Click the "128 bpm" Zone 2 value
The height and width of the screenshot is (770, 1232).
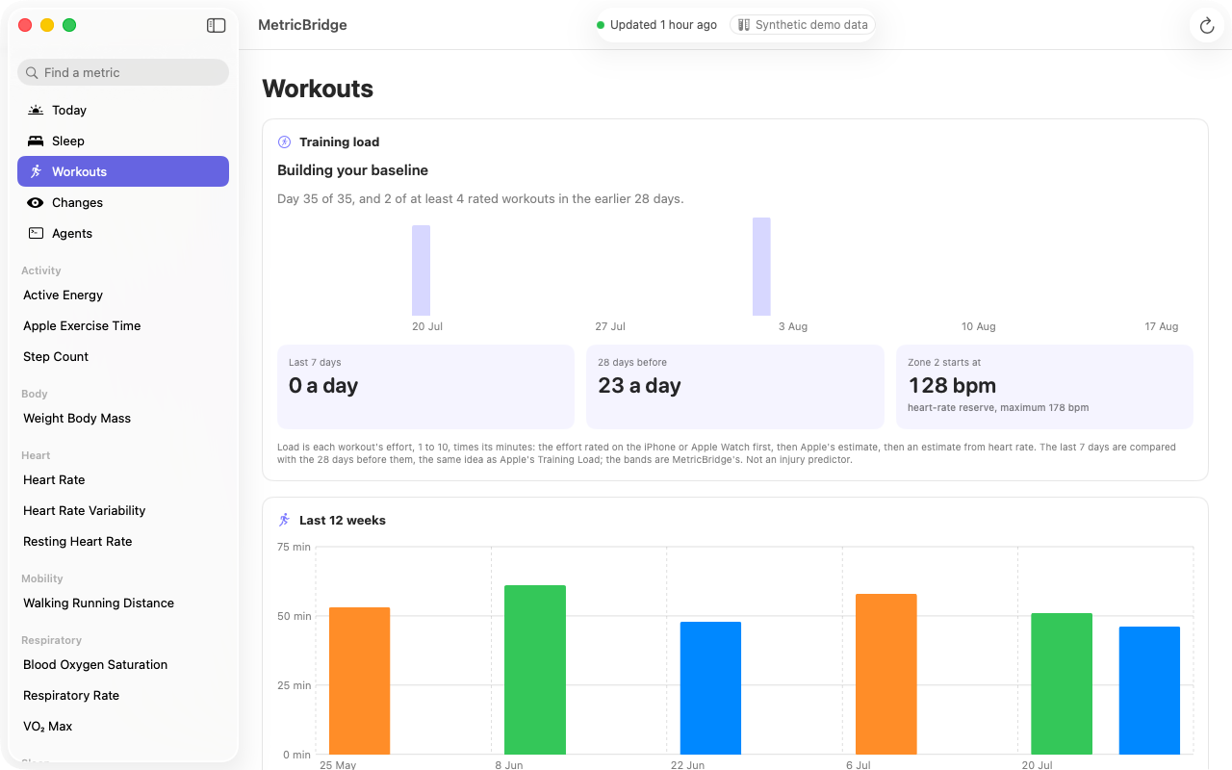[x=952, y=386]
